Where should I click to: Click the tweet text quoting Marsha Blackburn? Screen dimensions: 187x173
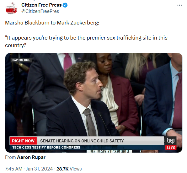[86, 41]
